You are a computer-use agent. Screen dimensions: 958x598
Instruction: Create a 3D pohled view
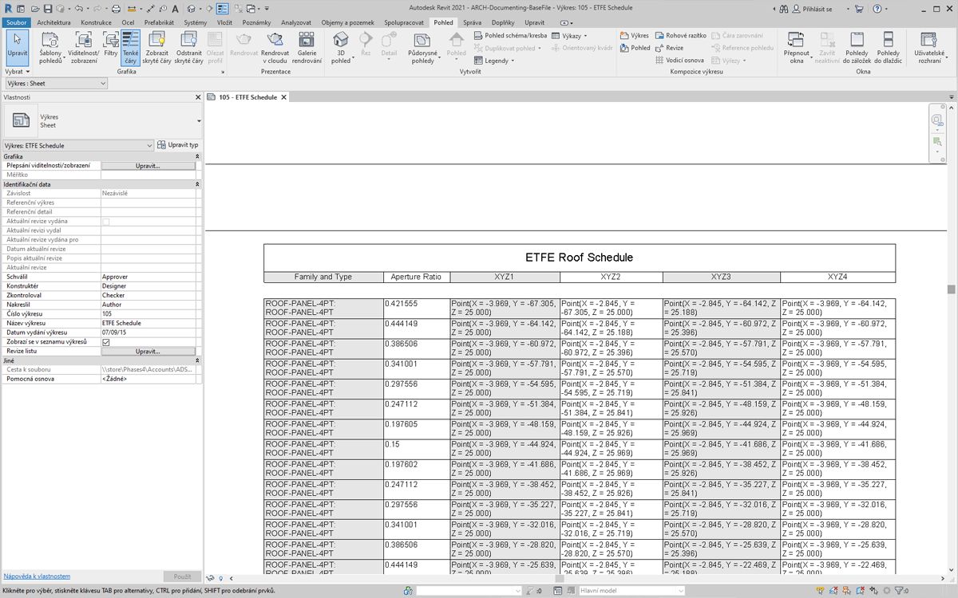pos(341,48)
